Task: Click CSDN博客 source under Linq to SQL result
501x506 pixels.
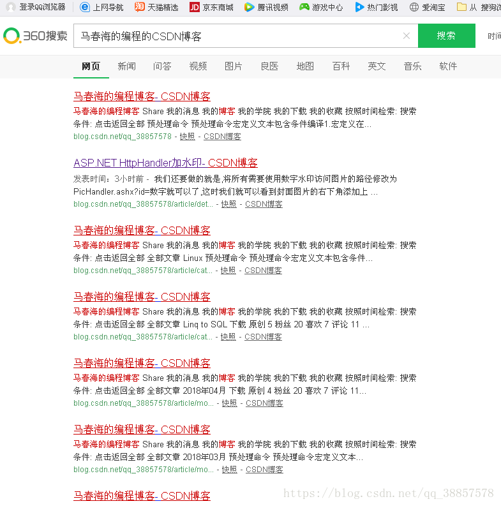Action: 263,337
